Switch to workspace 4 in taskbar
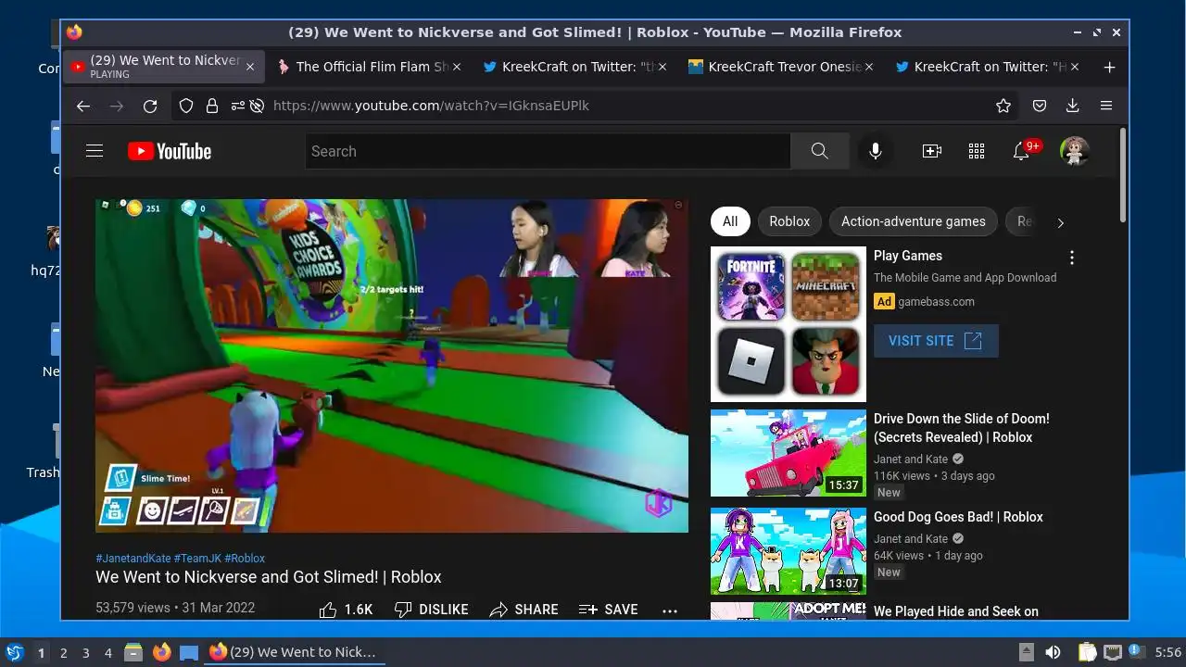The image size is (1186, 667). [x=108, y=653]
